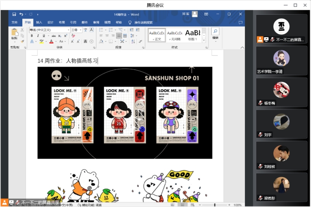The width and height of the screenshot is (311, 207).
Task: Click the 操作说明搜索 search box
Action: [x=143, y=22]
